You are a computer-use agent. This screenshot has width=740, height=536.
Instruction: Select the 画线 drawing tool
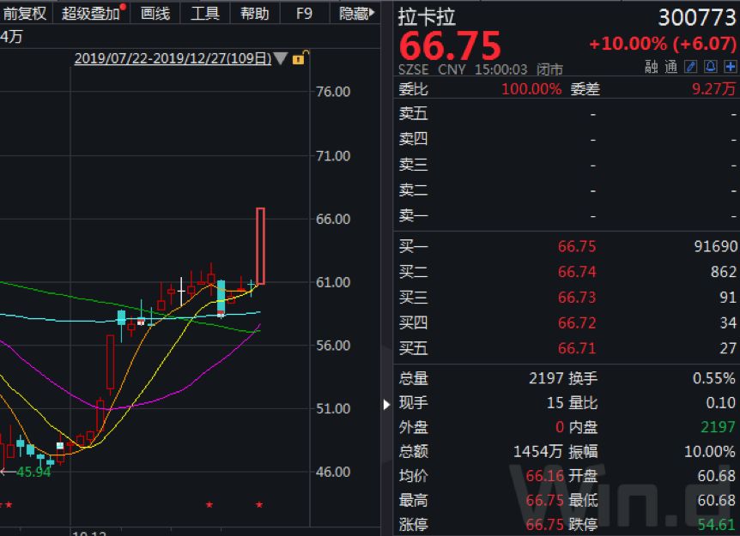pyautogui.click(x=155, y=14)
